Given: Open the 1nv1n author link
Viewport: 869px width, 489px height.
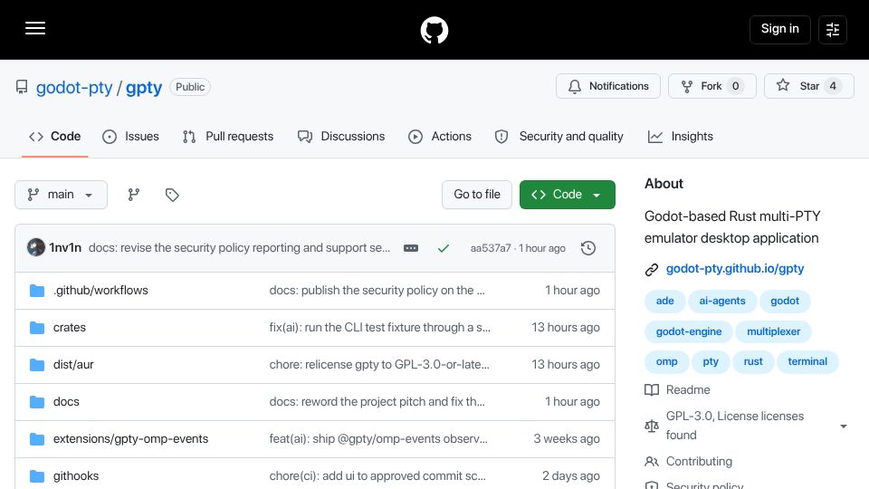Looking at the screenshot, I should click(x=65, y=248).
